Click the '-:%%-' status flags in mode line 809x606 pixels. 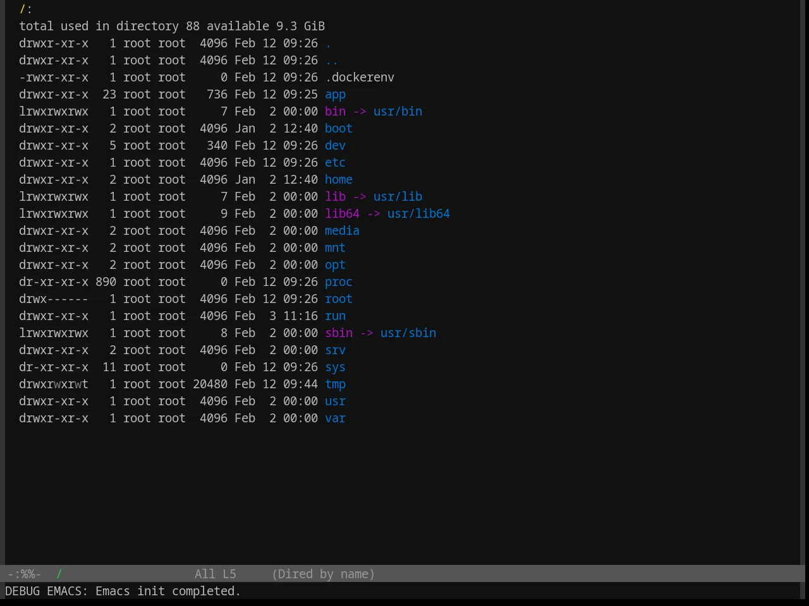point(24,574)
